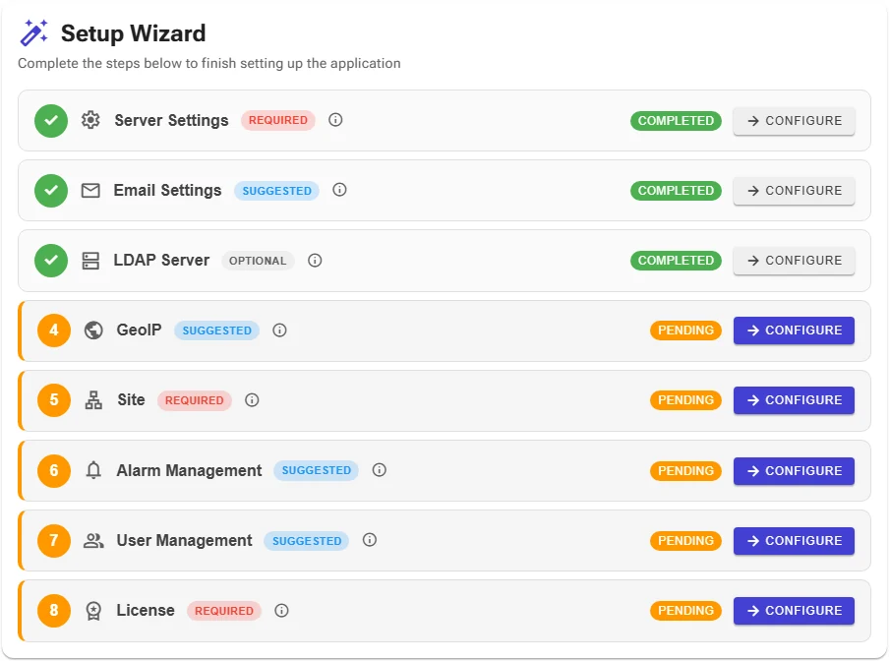Click PENDING status on User Management row
Screen dimensions: 890x661
[685, 541]
